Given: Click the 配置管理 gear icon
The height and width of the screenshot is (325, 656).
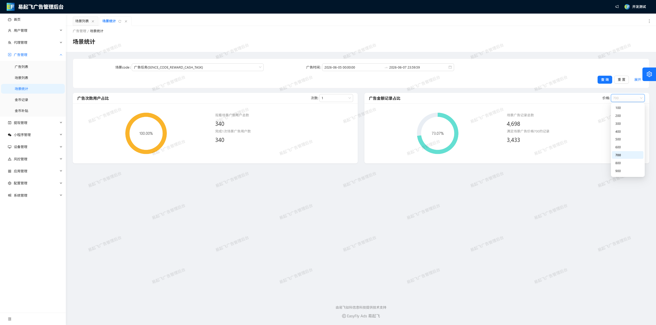Looking at the screenshot, I should pos(9,183).
